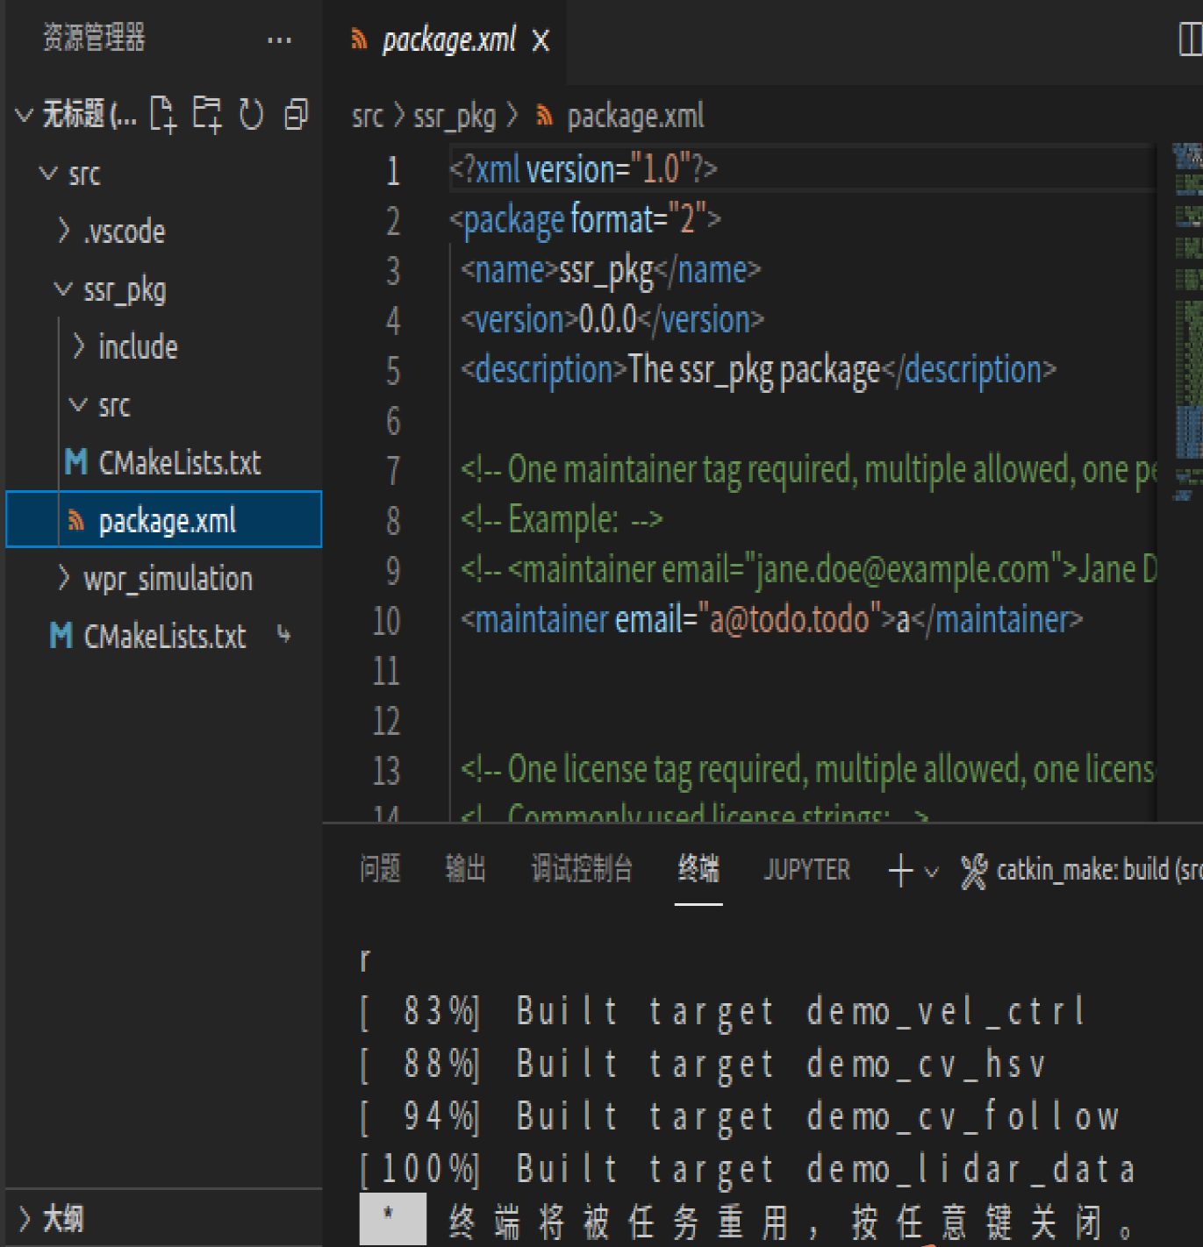Click the 资源管理器 explorer title

tap(94, 38)
